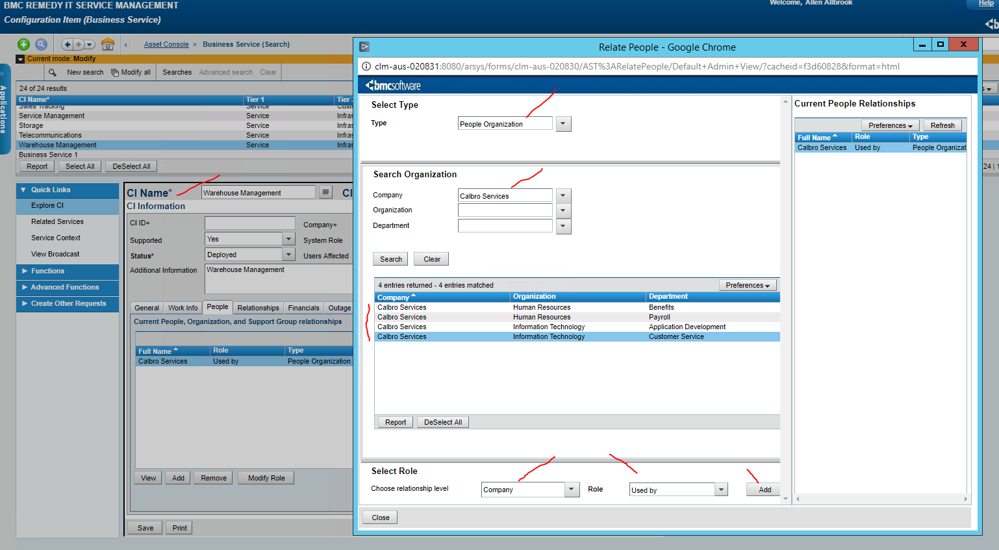Click the CI ID+ input field

(x=250, y=223)
